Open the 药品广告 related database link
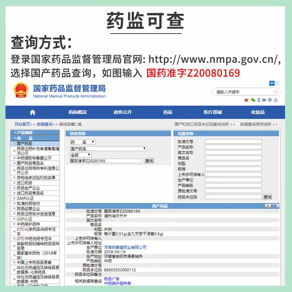This screenshot has height=292, width=292. pyautogui.click(x=112, y=279)
